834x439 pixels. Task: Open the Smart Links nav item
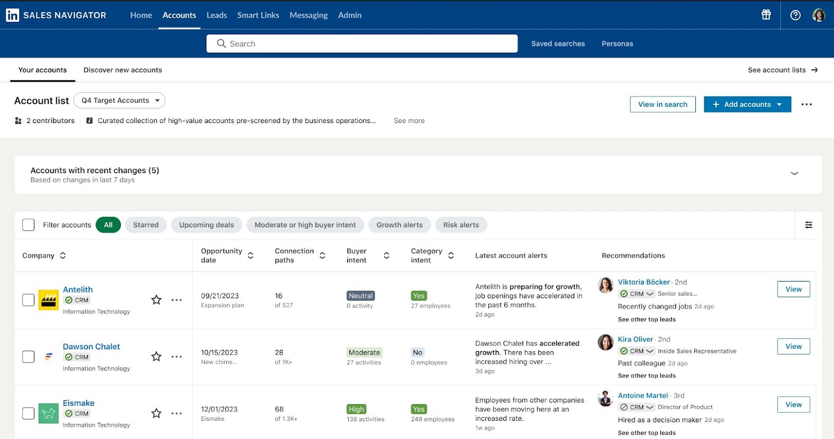point(258,15)
